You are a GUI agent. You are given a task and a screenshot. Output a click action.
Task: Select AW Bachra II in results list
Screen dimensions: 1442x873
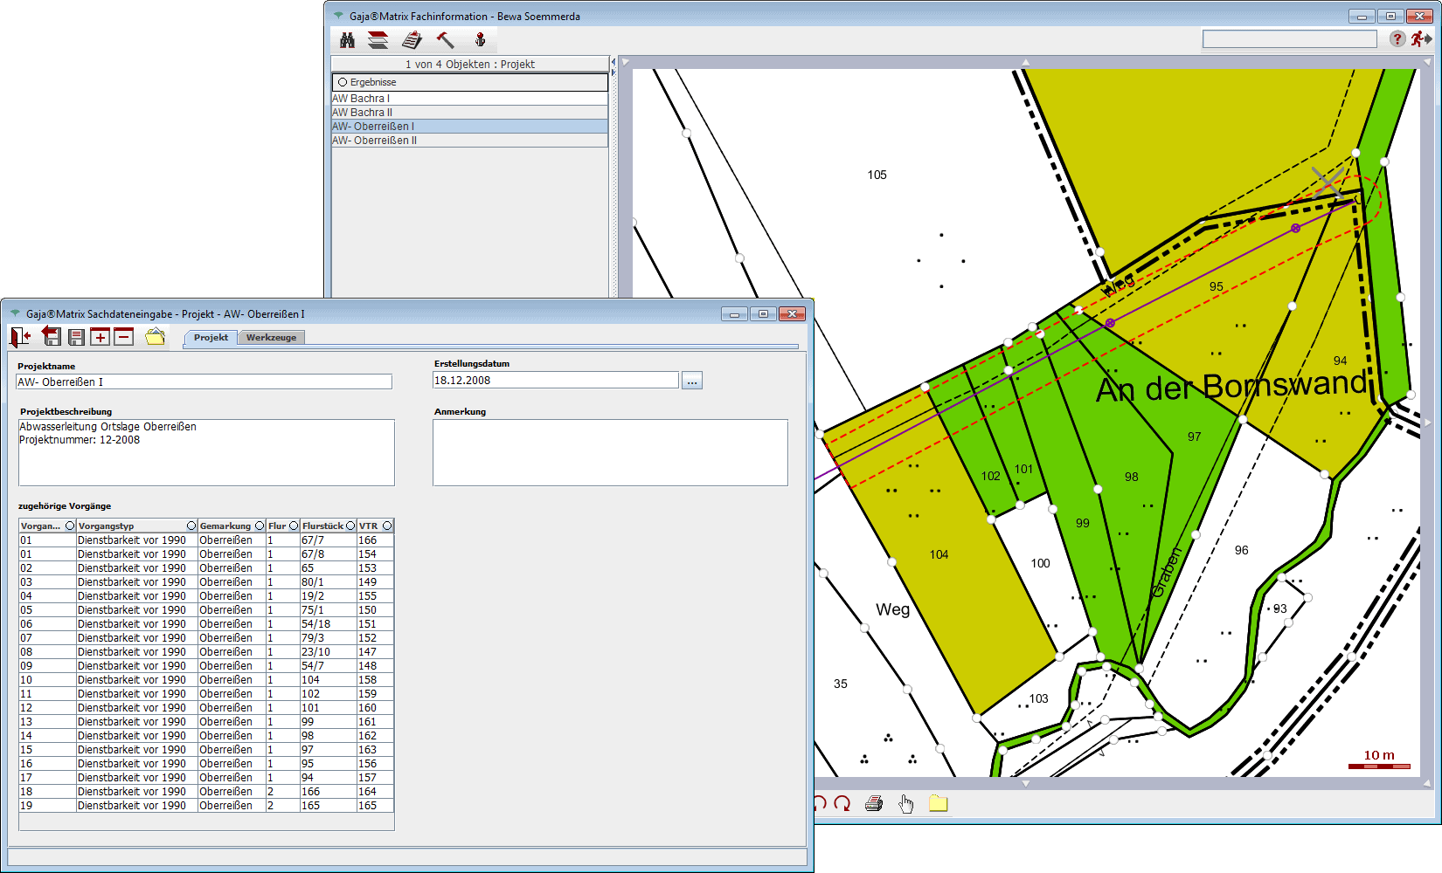click(x=363, y=113)
